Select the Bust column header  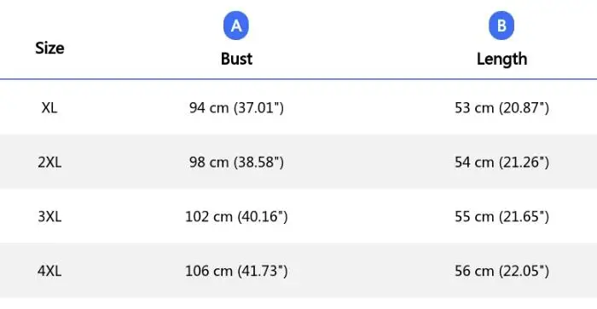[x=236, y=59]
